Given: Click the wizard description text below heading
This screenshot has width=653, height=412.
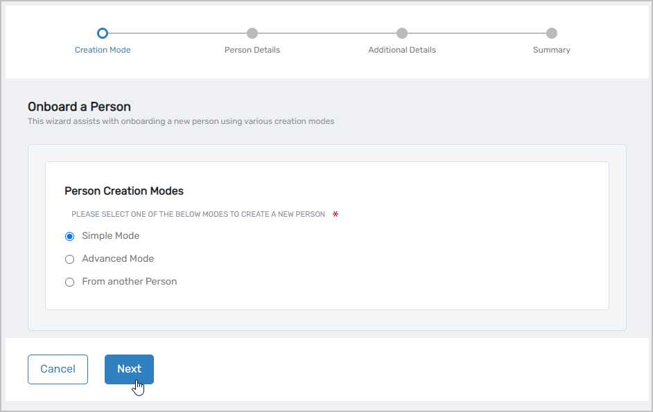Looking at the screenshot, I should pyautogui.click(x=180, y=121).
